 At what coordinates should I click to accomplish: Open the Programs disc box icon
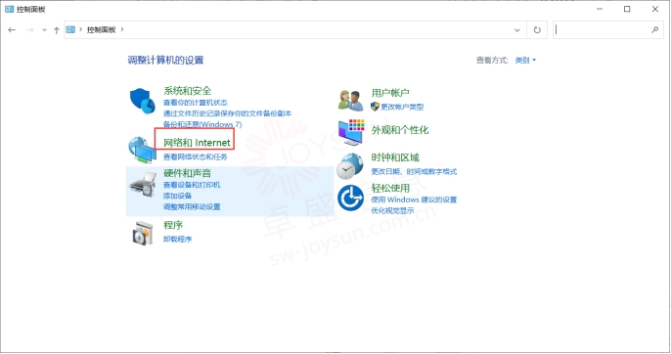tap(143, 234)
